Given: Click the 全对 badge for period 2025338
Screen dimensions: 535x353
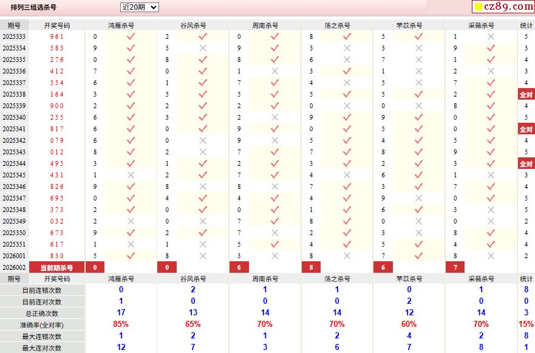Looking at the screenshot, I should tap(526, 95).
